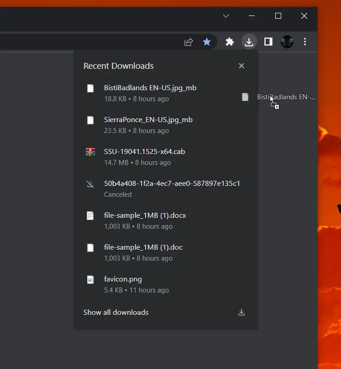Click the share page icon

click(188, 42)
